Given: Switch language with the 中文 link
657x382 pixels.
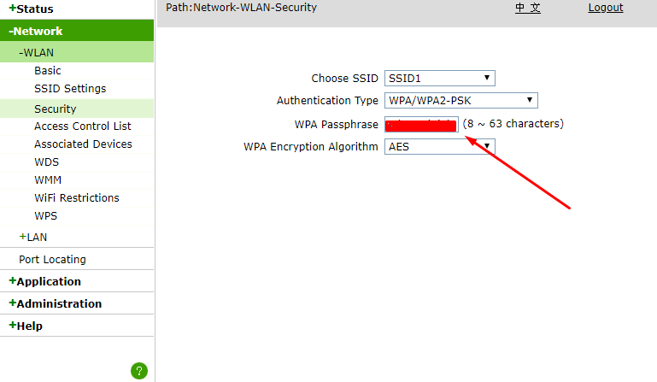Looking at the screenshot, I should [x=527, y=8].
